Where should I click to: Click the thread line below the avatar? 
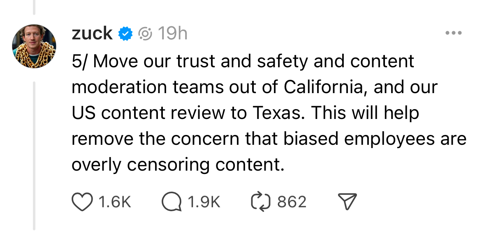coord(35,156)
